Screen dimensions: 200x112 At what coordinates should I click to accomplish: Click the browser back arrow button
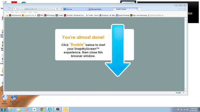[7, 9]
